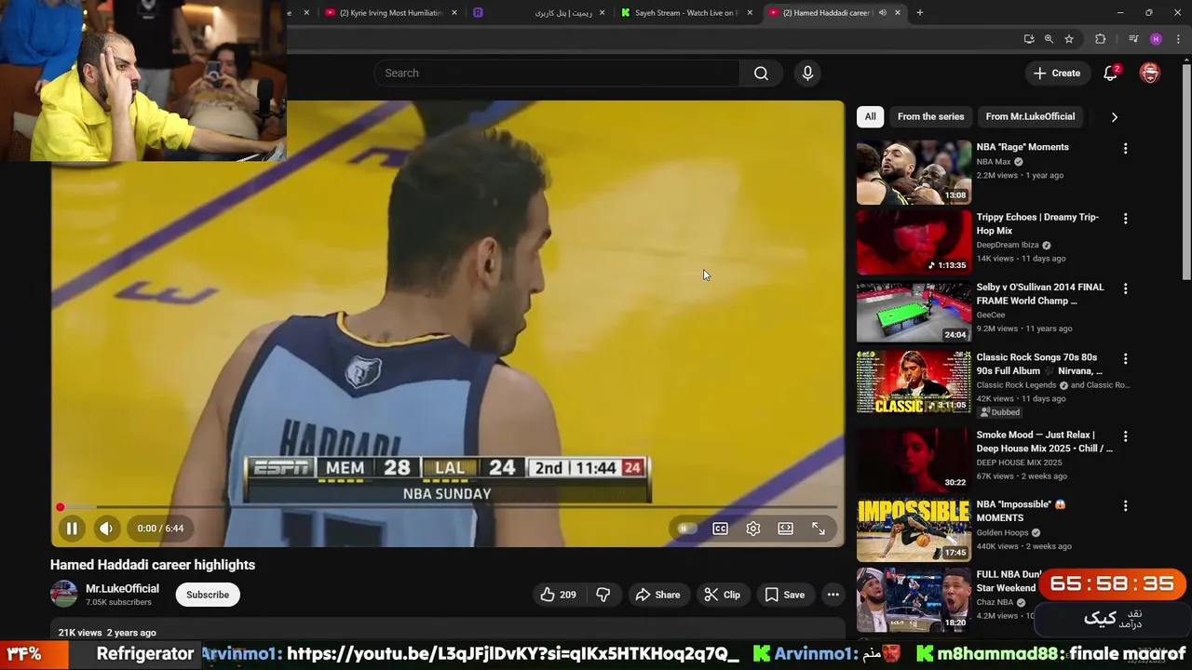Enter fullscreen mode in the player
Image resolution: width=1192 pixels, height=670 pixels.
coord(818,529)
